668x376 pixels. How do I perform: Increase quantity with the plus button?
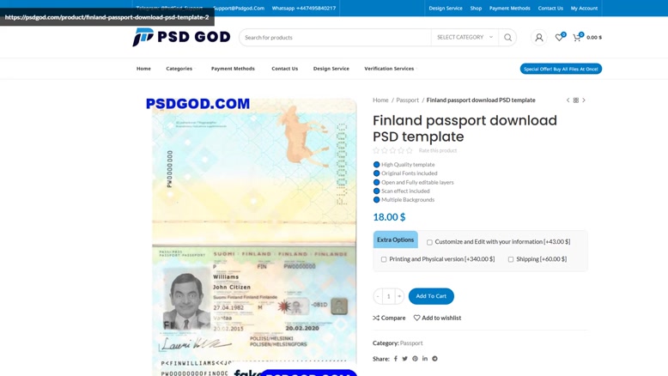(x=399, y=296)
